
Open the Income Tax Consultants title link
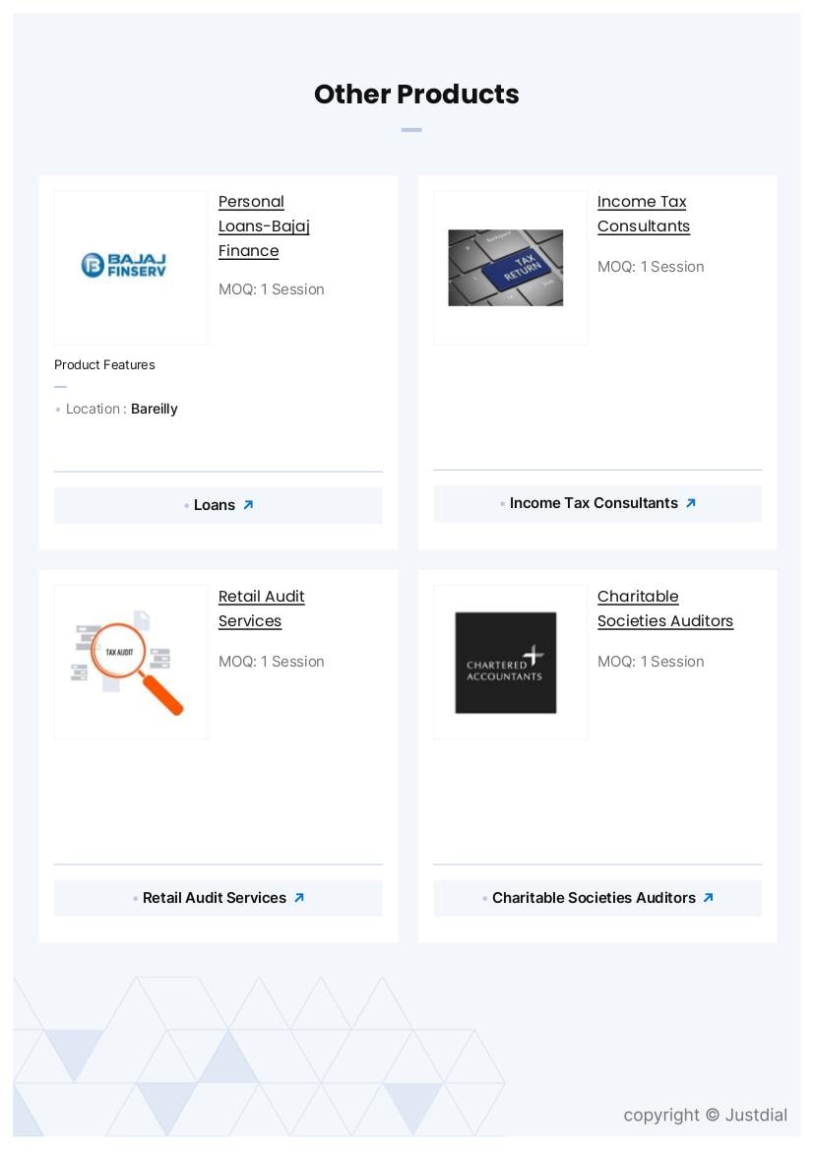[643, 214]
